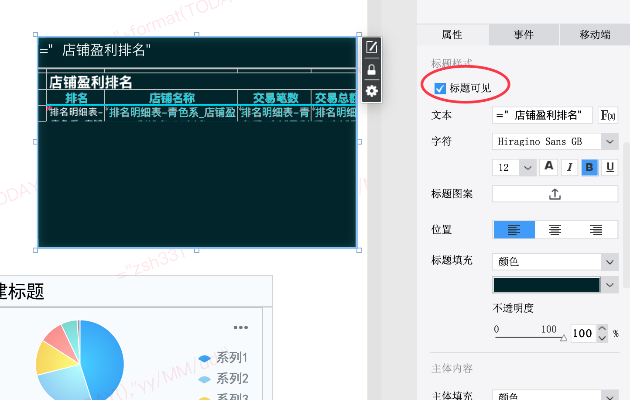Toggle underline formatting
Viewport: 630px width, 400px height.
click(x=610, y=167)
